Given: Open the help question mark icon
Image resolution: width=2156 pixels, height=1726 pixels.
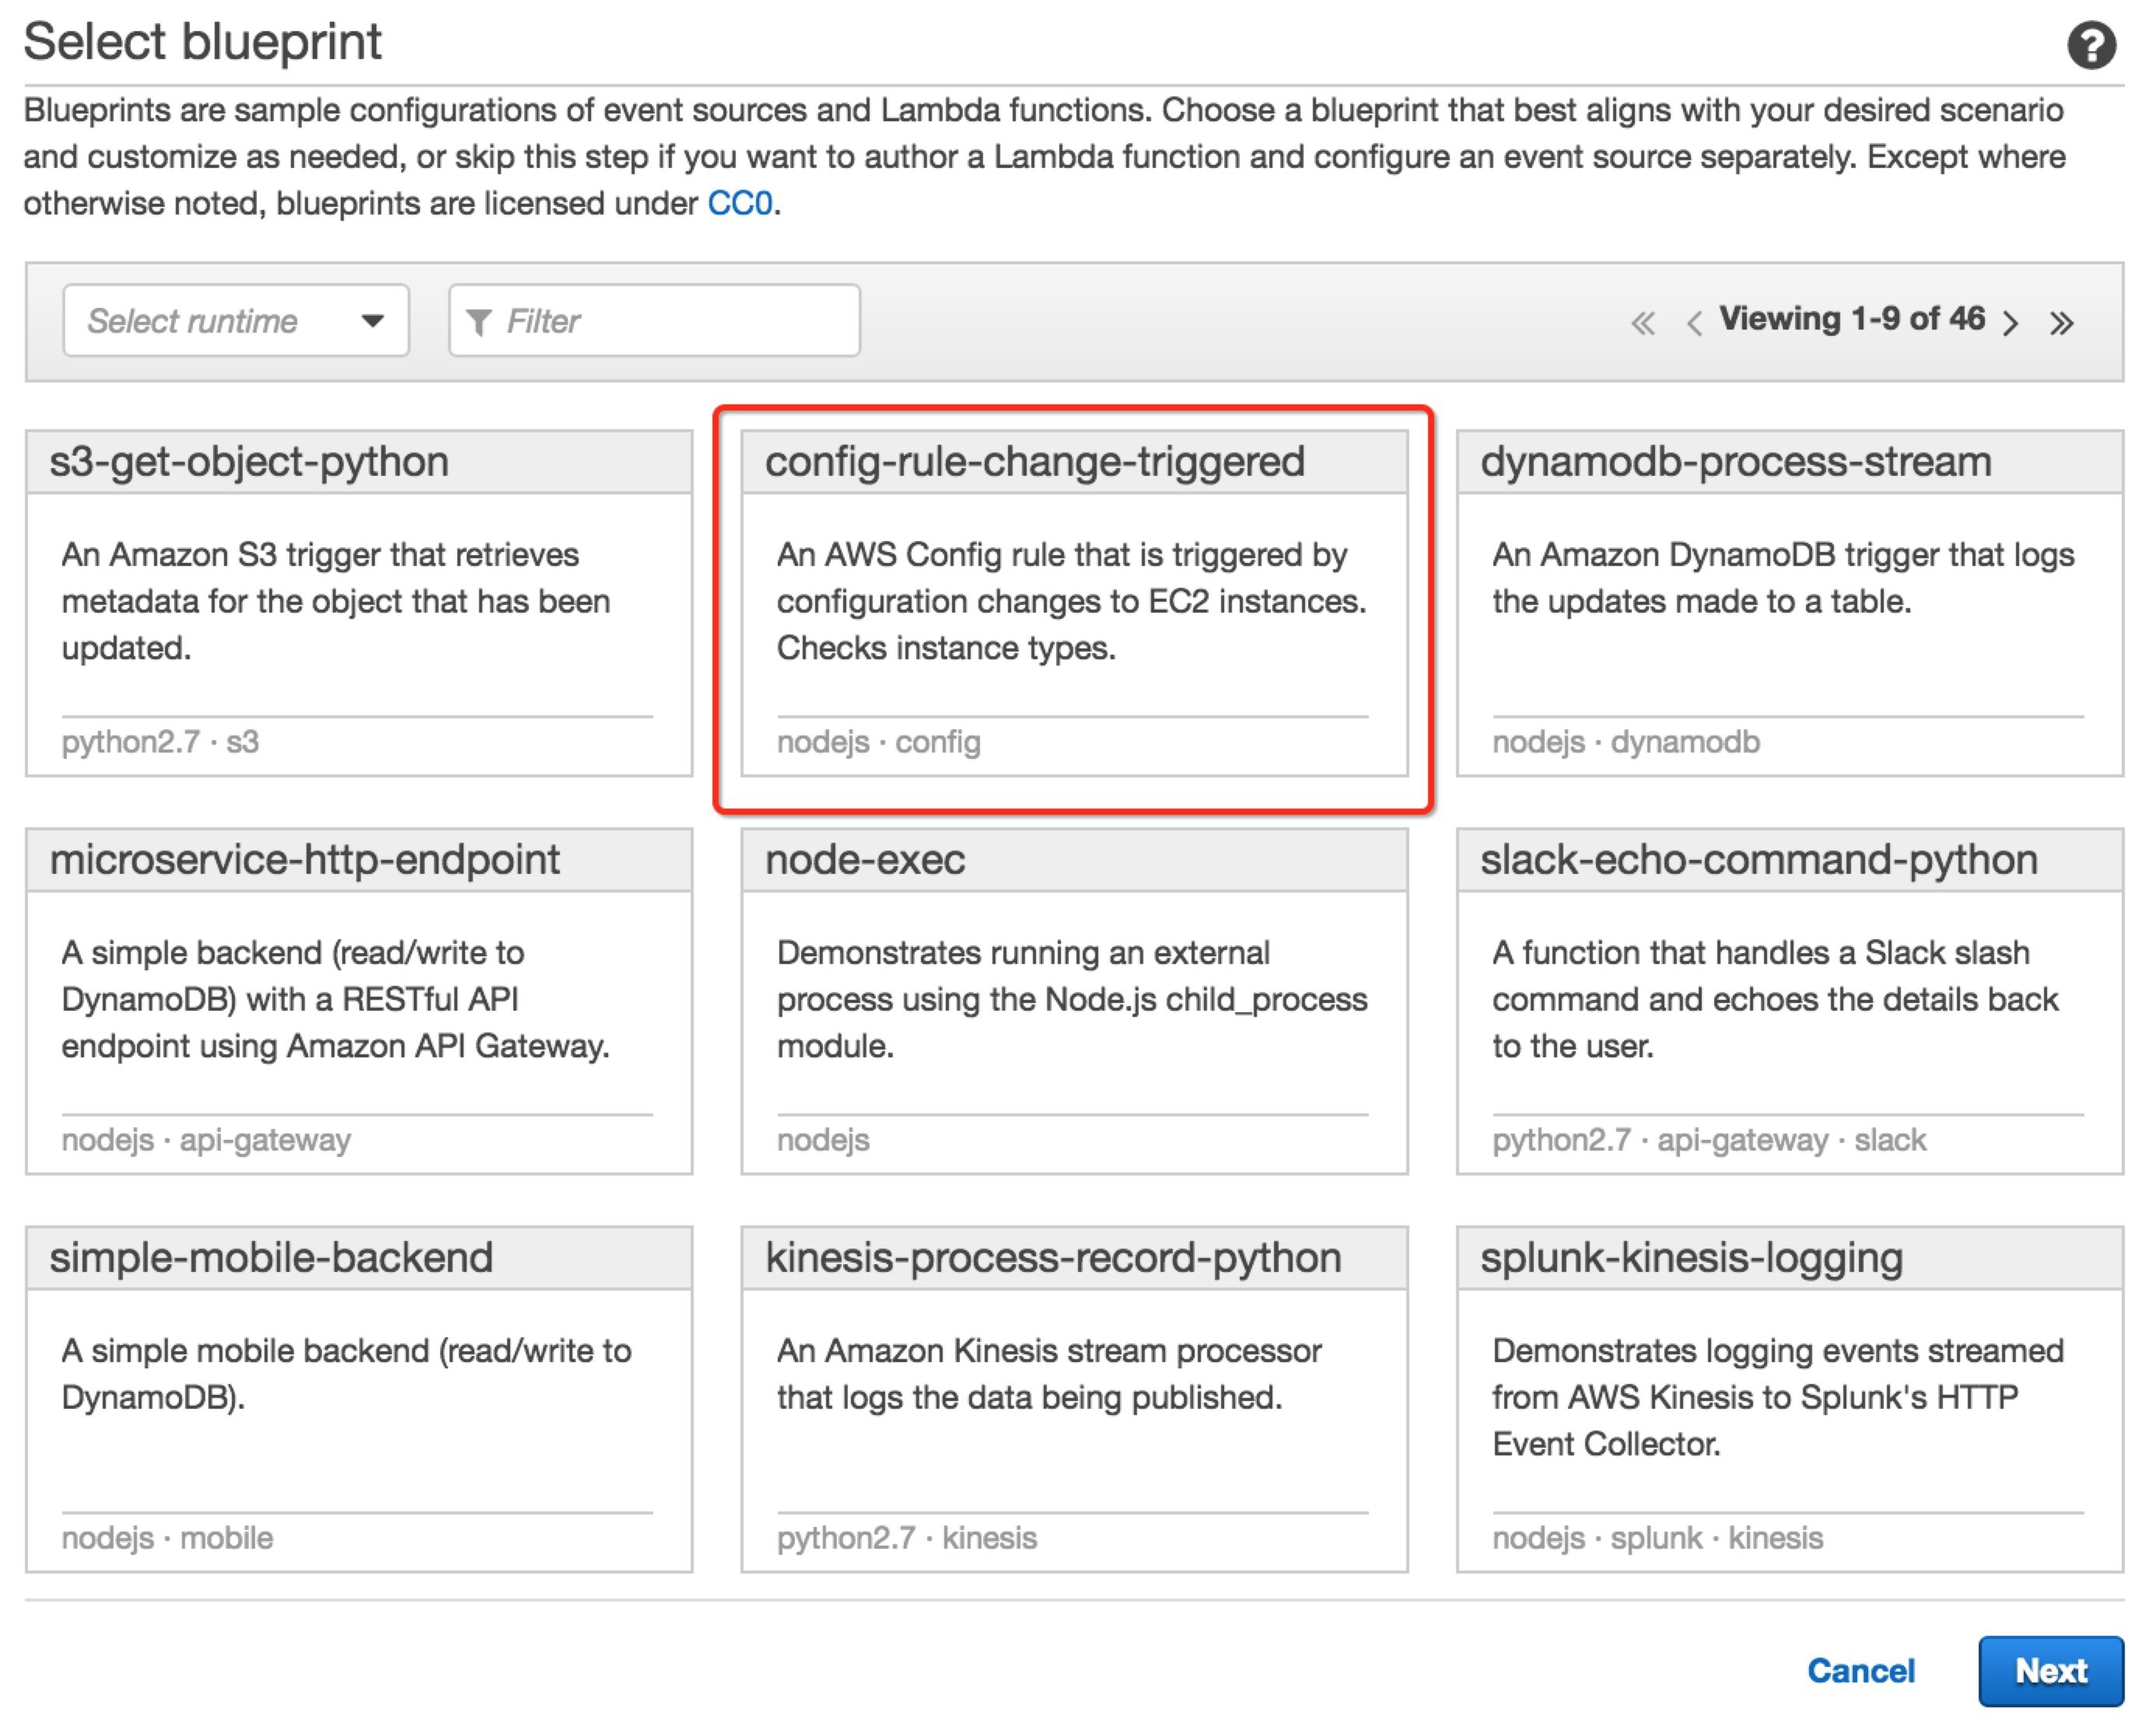Looking at the screenshot, I should (x=2091, y=46).
